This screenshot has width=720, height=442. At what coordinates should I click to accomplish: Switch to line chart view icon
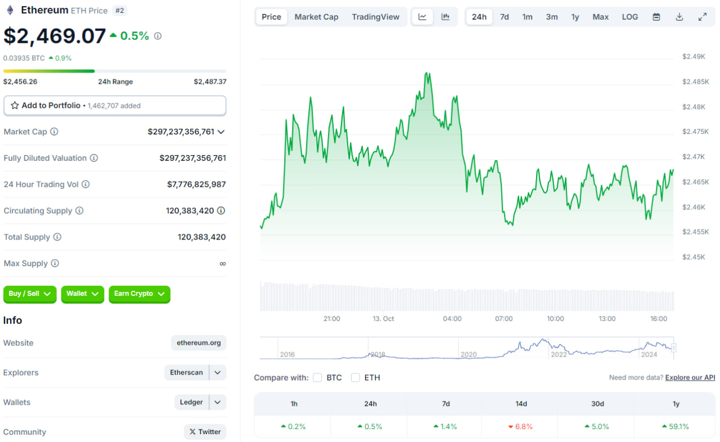point(422,17)
